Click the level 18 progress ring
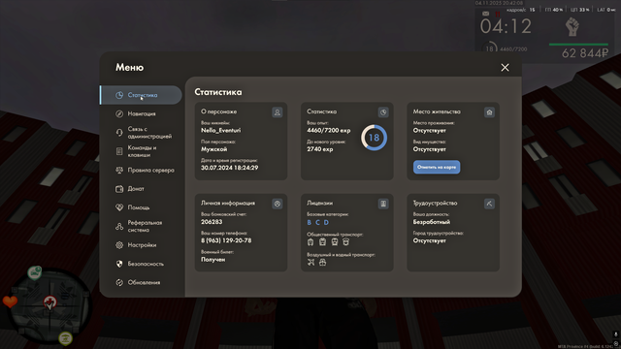 pyautogui.click(x=374, y=138)
